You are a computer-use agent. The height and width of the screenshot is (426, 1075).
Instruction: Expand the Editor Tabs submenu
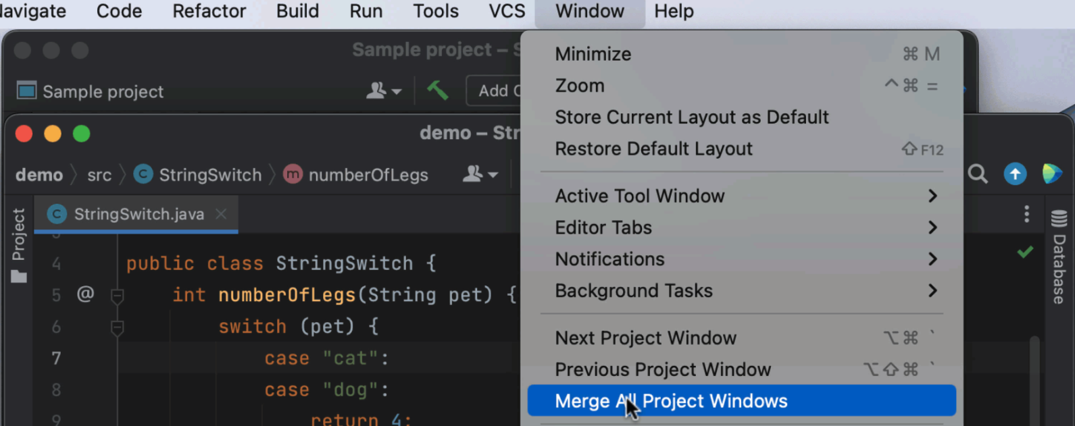tap(741, 228)
